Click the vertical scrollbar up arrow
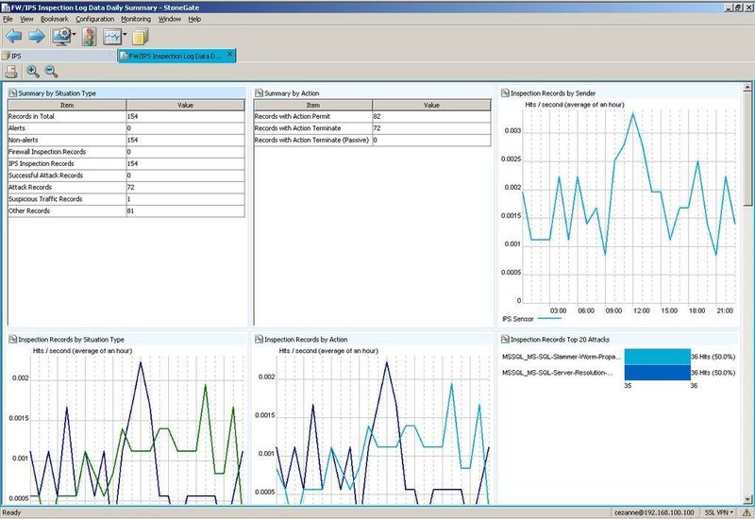Viewport: 755px width, 519px height. coord(747,87)
